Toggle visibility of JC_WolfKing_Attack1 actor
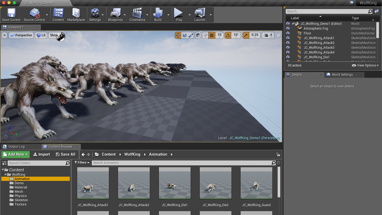This screenshot has height=215, width=382. pyautogui.click(x=288, y=38)
